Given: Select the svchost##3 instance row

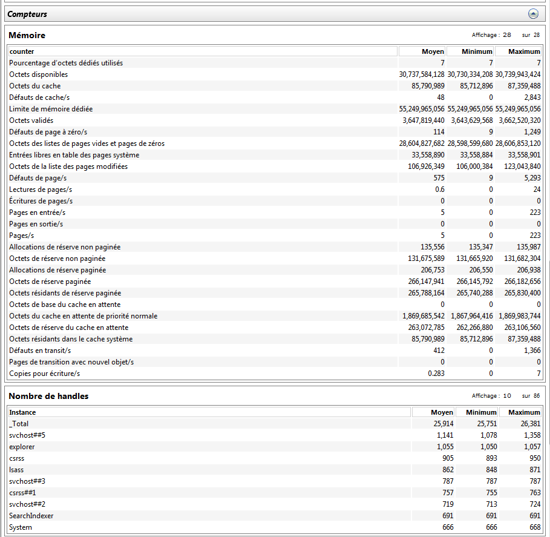Looking at the screenshot, I should pos(275,481).
